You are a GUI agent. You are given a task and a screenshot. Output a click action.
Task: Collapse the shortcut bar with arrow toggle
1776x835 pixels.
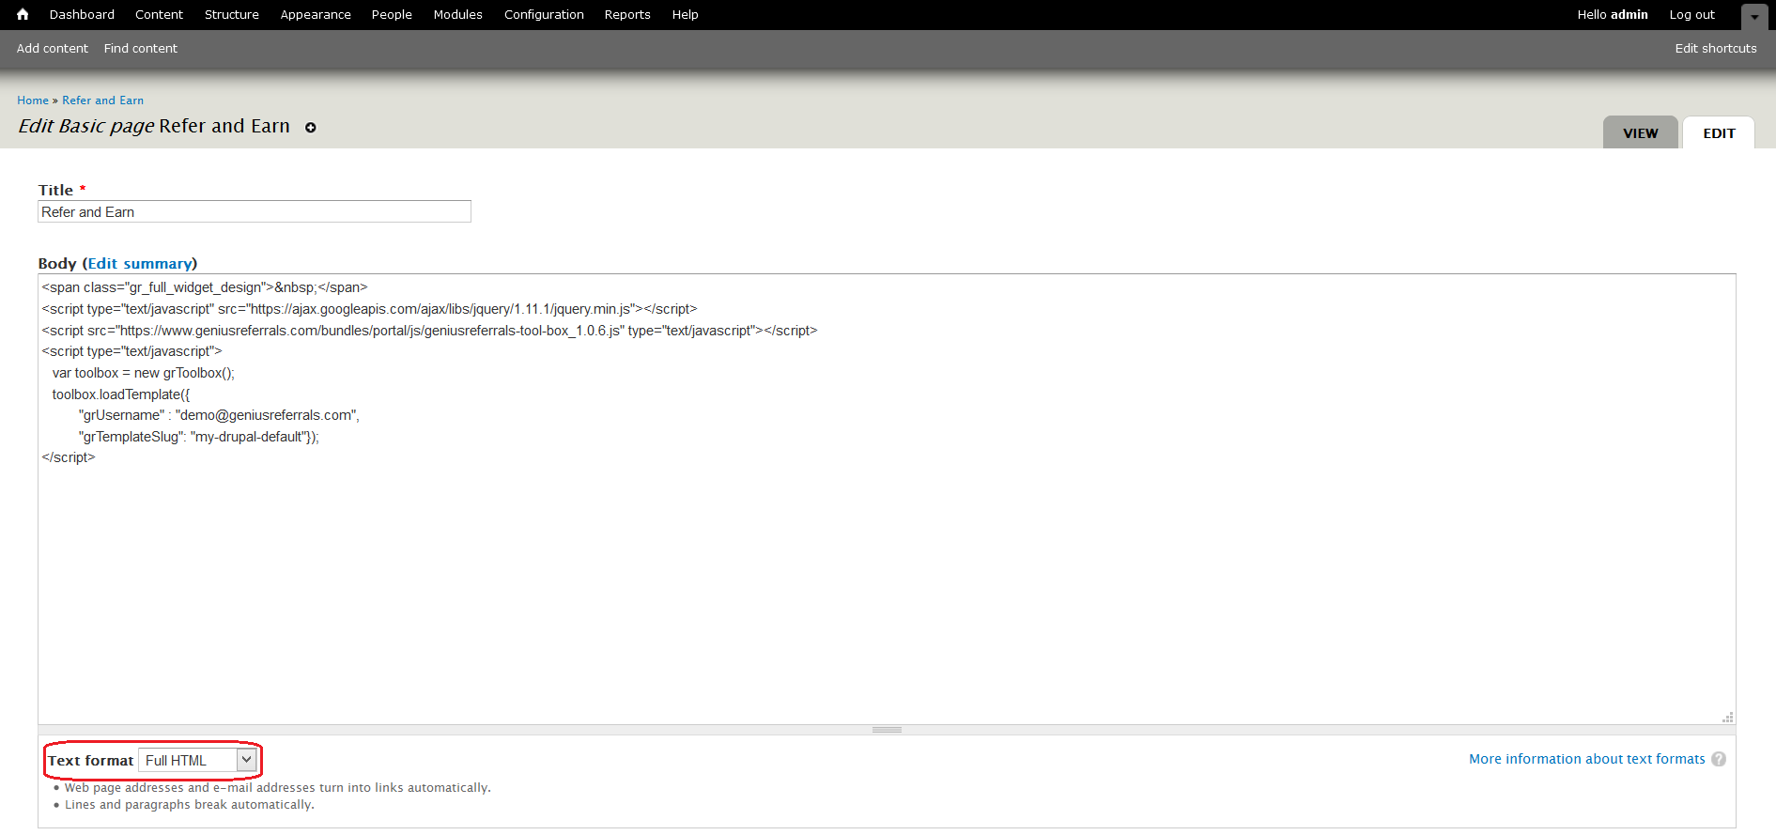point(1753,16)
